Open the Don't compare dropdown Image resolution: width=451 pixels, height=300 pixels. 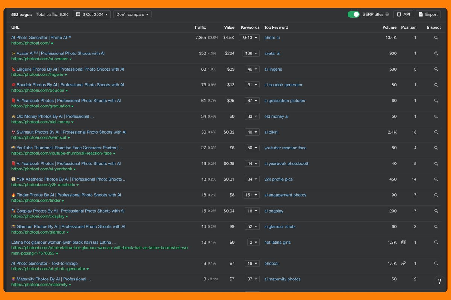(132, 14)
